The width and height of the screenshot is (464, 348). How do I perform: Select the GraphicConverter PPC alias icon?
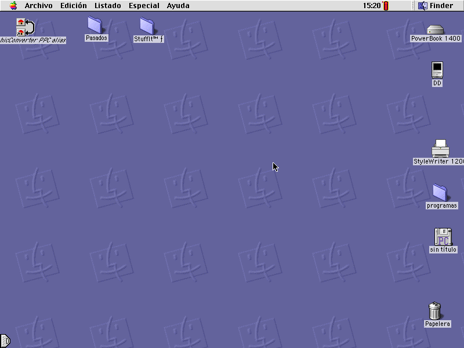coord(26,27)
